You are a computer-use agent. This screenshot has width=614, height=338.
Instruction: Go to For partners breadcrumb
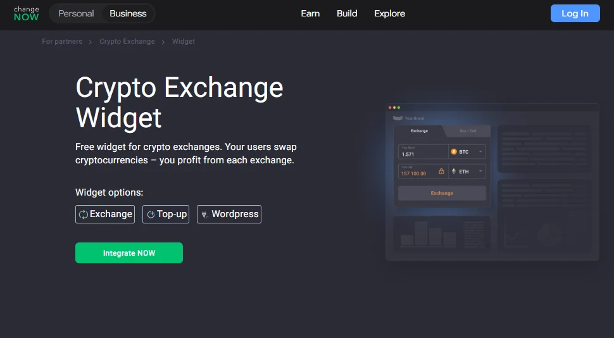click(62, 42)
